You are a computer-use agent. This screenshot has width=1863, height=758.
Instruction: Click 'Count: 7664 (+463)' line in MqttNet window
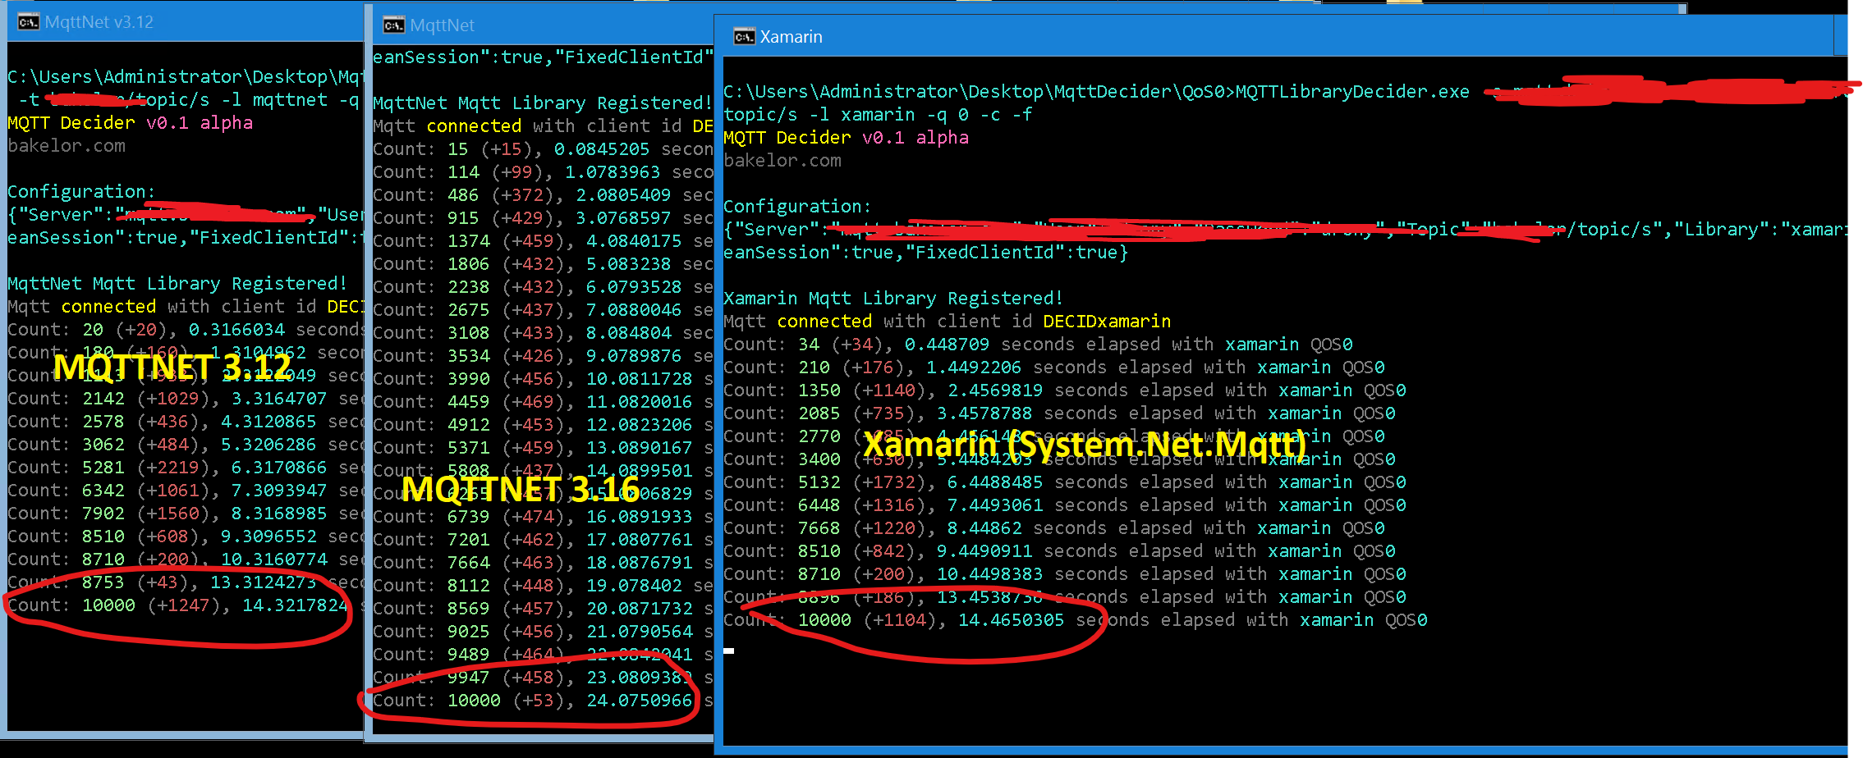pos(543,563)
